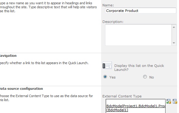
Task: Click the No label text
Action: [x=151, y=77]
